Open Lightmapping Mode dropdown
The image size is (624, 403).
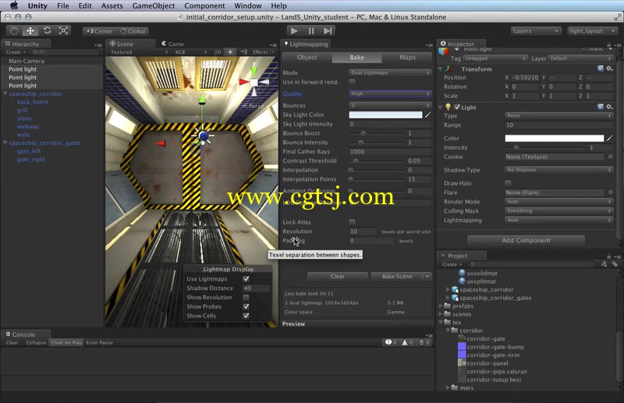(390, 72)
